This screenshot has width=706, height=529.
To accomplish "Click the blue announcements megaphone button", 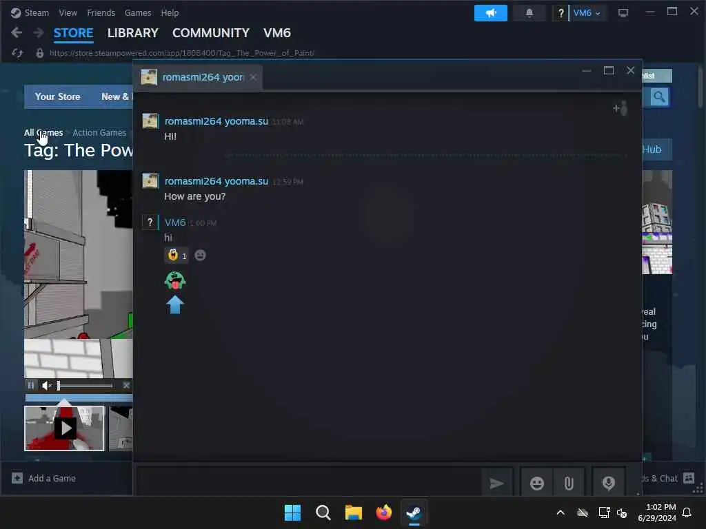I will [x=490, y=13].
